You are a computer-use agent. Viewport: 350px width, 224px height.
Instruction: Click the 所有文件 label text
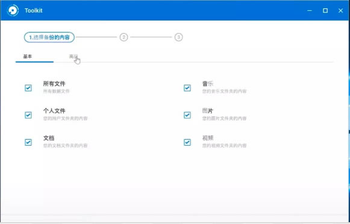(x=54, y=84)
